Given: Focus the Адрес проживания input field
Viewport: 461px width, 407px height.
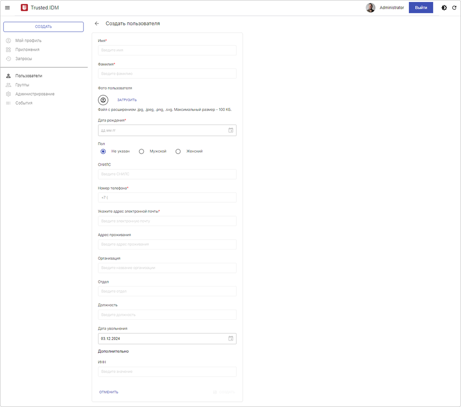Looking at the screenshot, I should pos(167,244).
